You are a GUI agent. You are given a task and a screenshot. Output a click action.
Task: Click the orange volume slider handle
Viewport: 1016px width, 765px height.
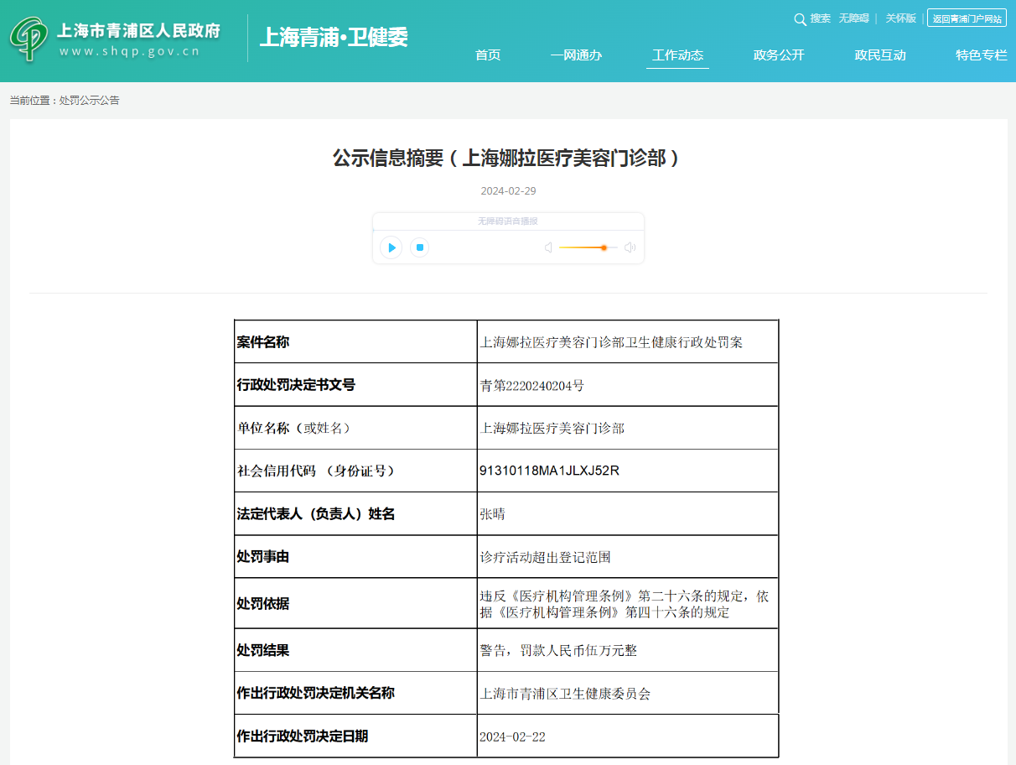tap(604, 247)
